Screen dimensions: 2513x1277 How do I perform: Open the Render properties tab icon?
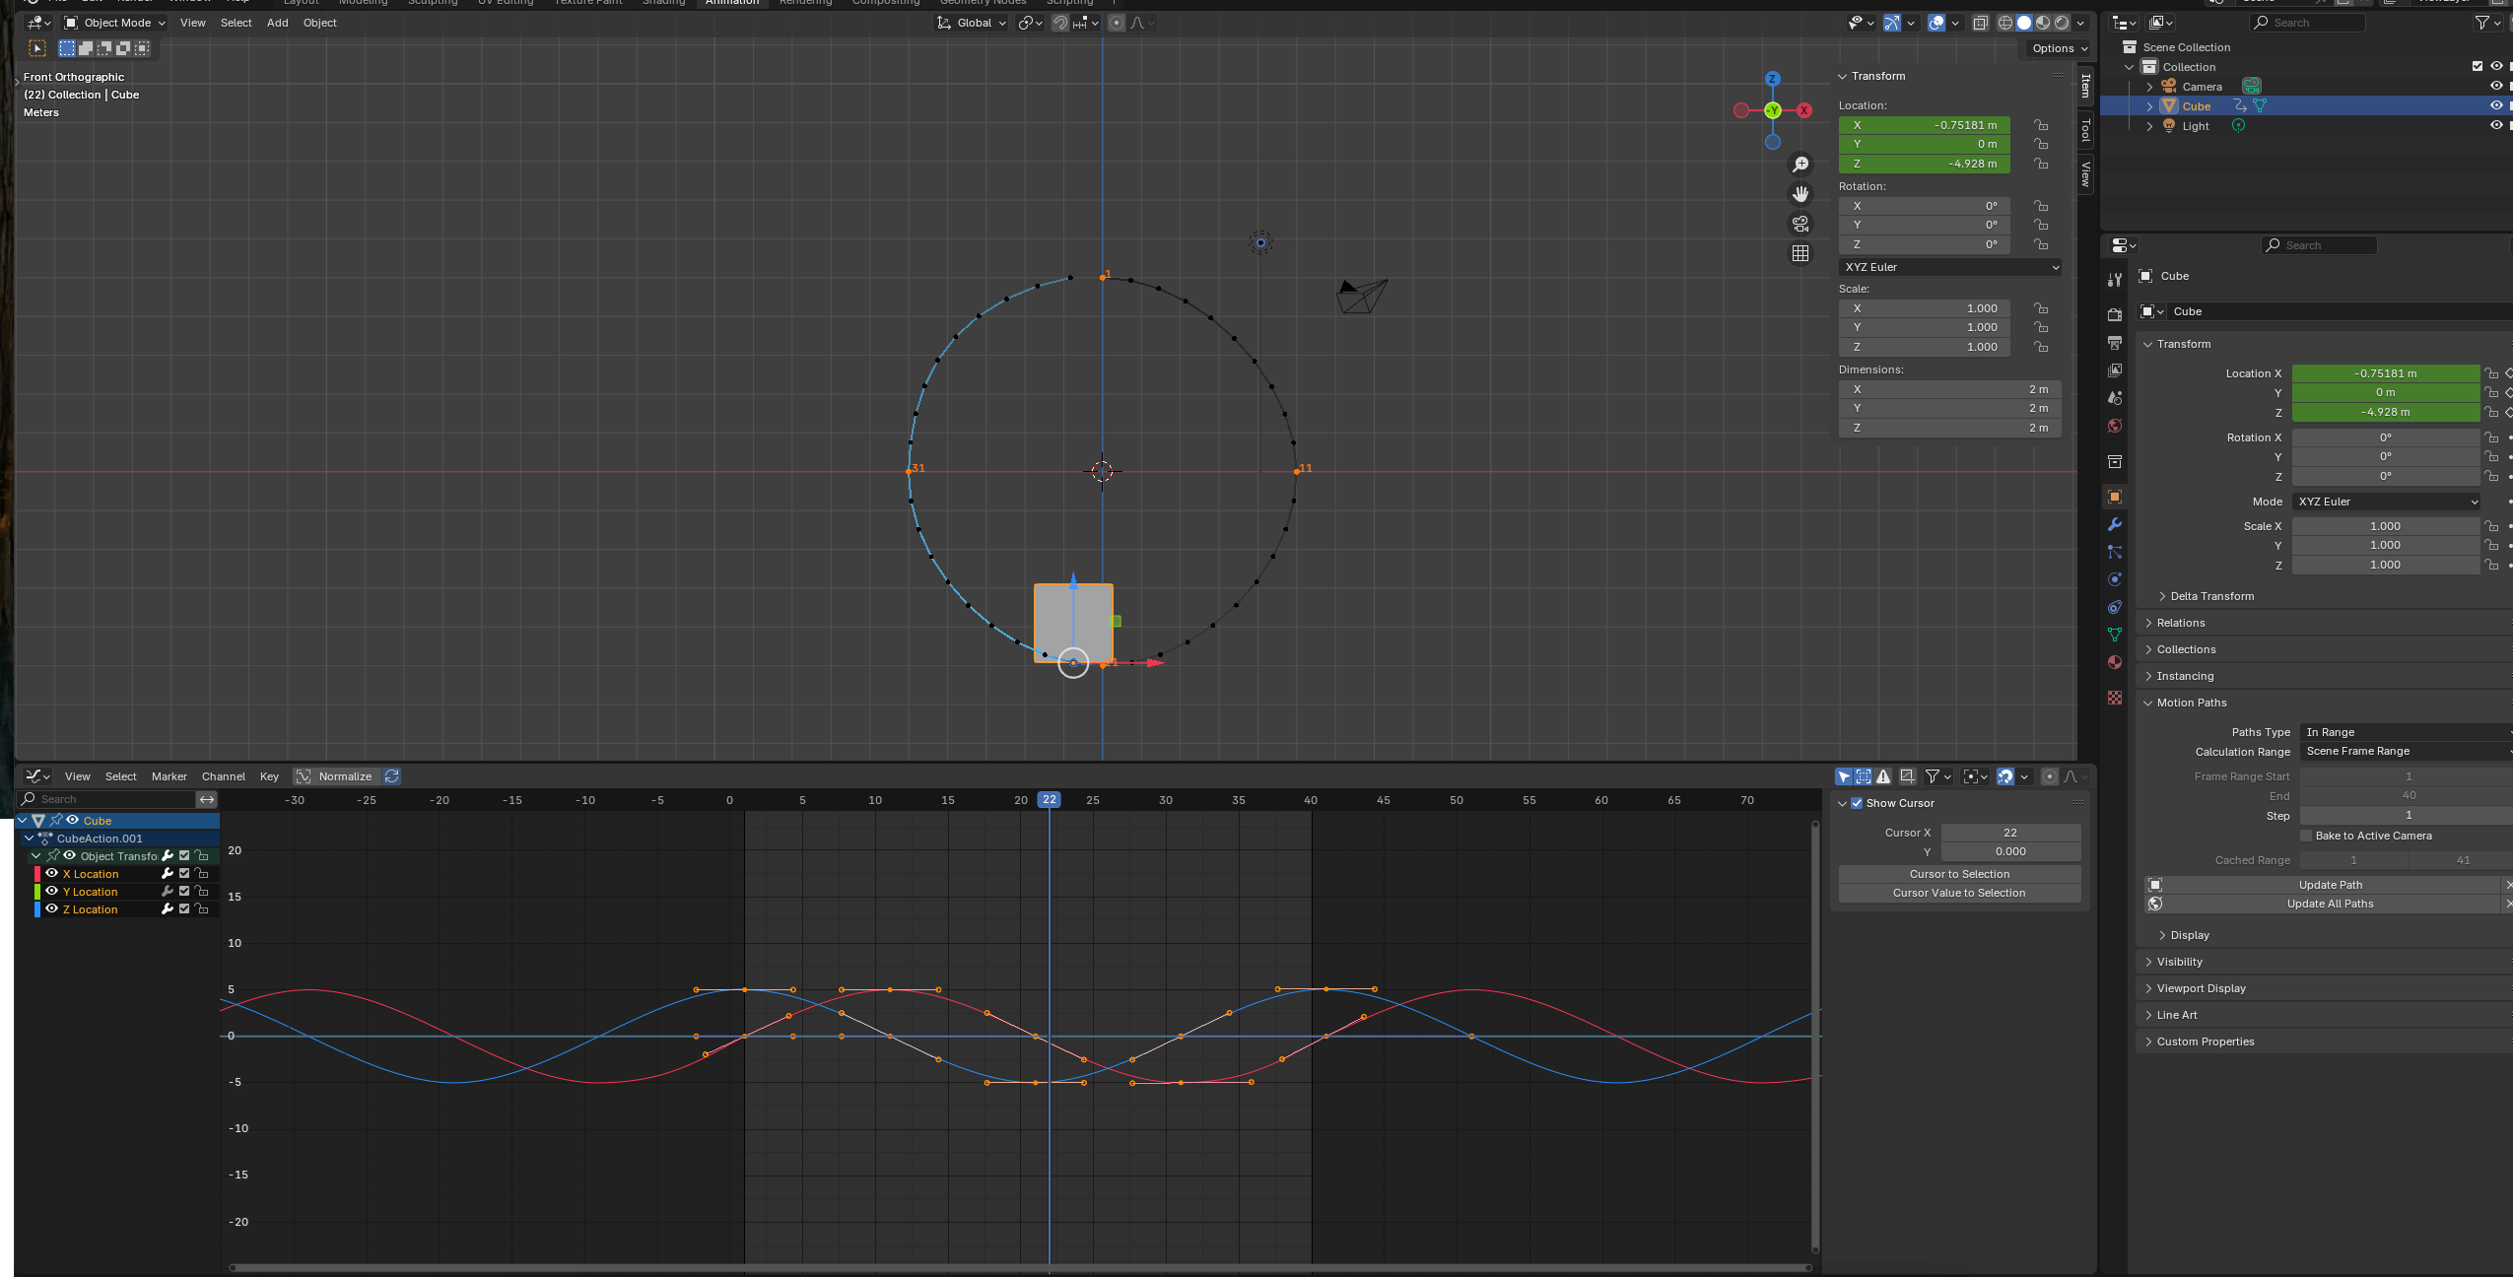[x=2114, y=314]
